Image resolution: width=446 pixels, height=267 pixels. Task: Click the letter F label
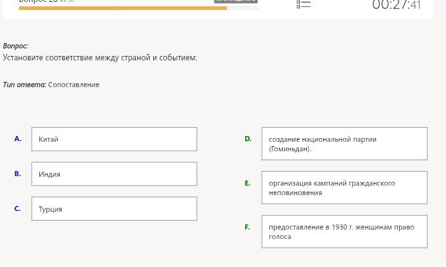[247, 227]
